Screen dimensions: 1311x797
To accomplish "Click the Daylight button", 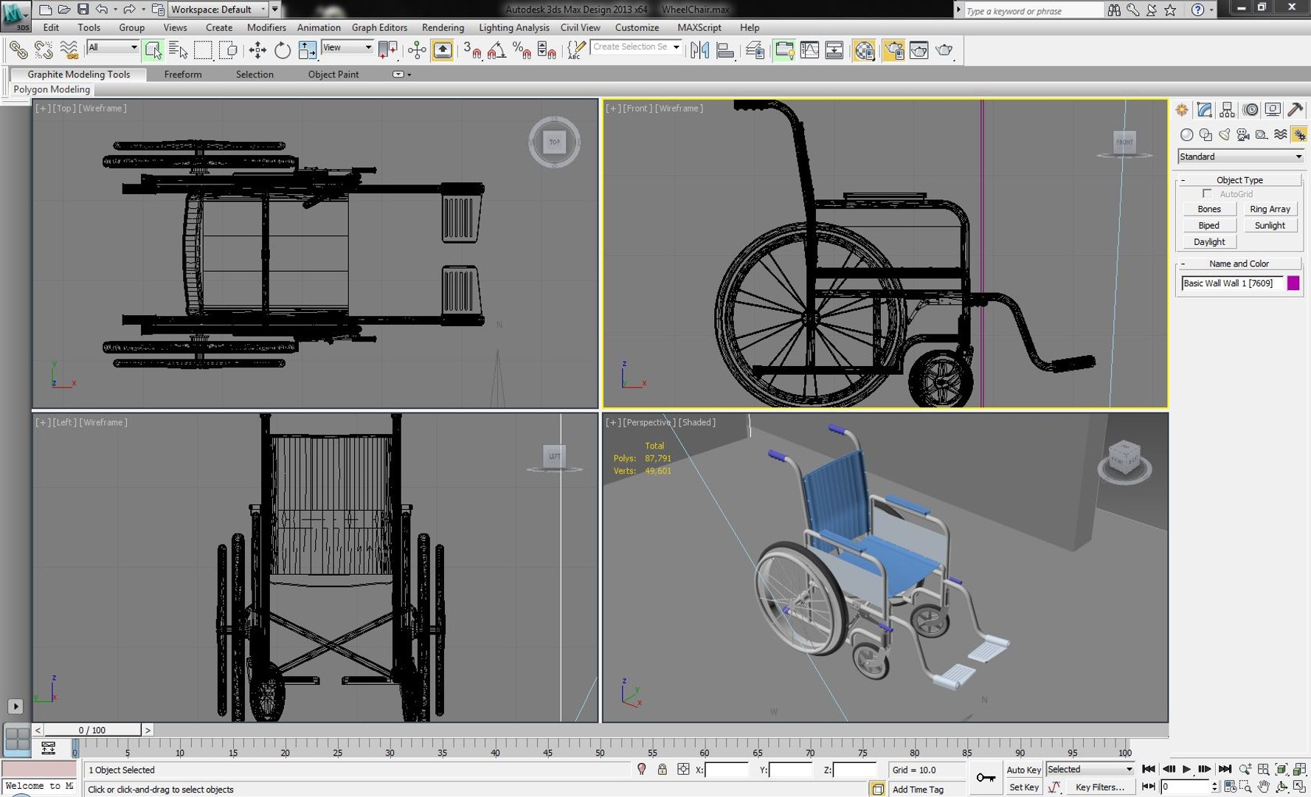I will coord(1208,241).
